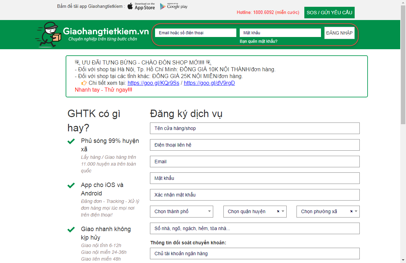Select the Chủ tài khoản ngân hàng field
This screenshot has width=406, height=263.
254,253
